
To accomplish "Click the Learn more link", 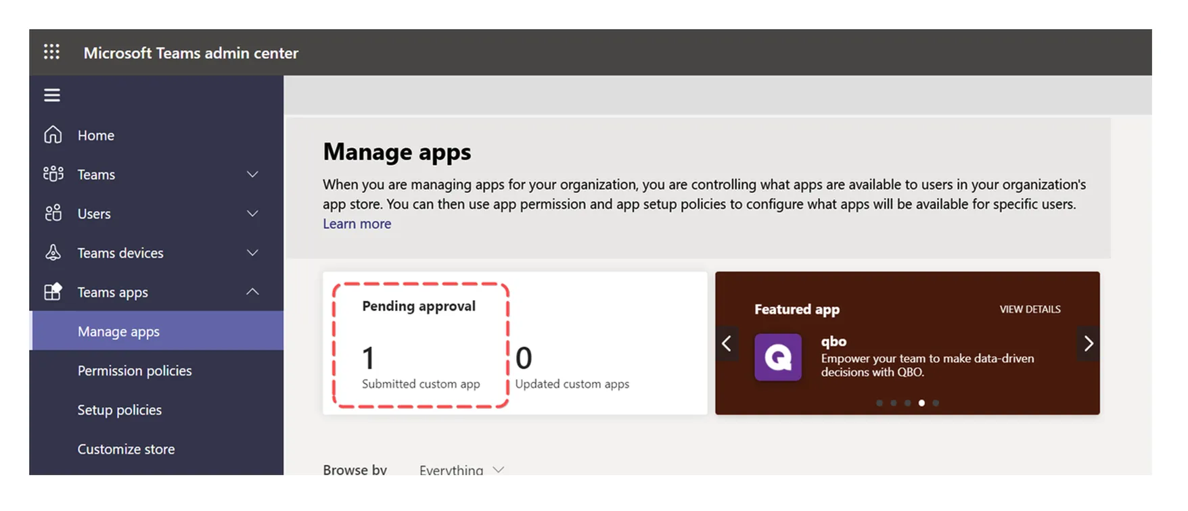I will pos(357,224).
